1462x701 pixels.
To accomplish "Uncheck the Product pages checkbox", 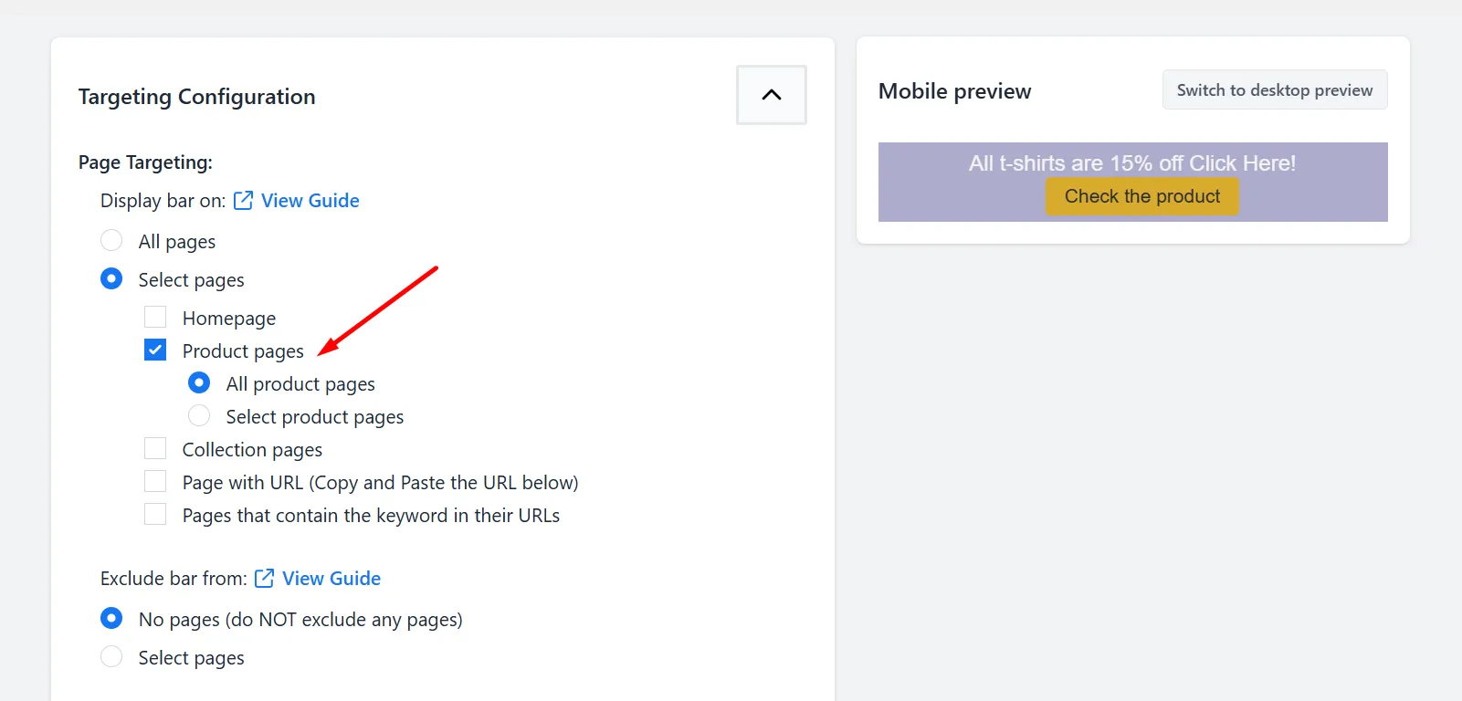I will tap(155, 350).
